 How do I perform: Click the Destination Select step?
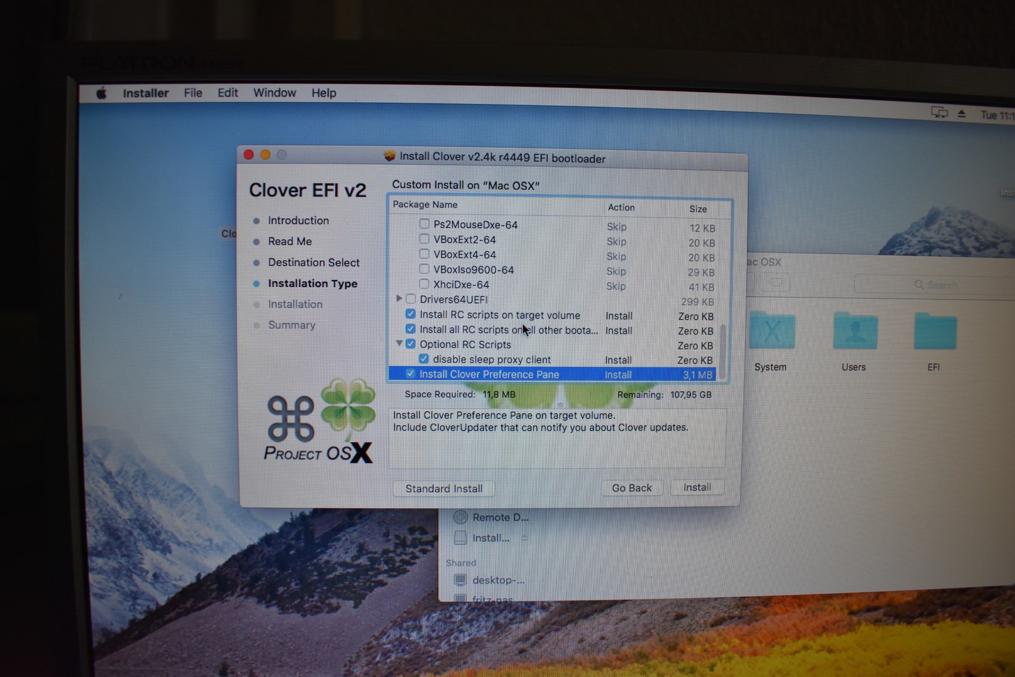pyautogui.click(x=314, y=263)
